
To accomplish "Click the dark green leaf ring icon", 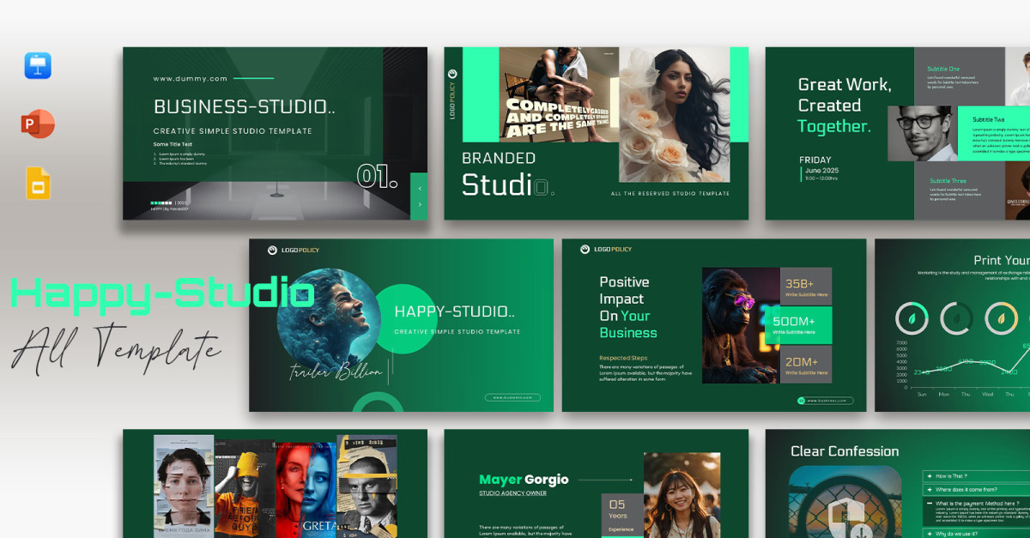I will point(956,318).
